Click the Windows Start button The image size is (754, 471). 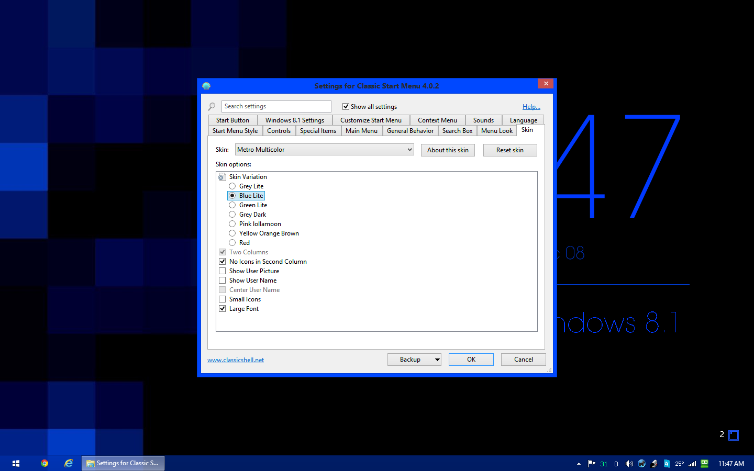tap(16, 463)
